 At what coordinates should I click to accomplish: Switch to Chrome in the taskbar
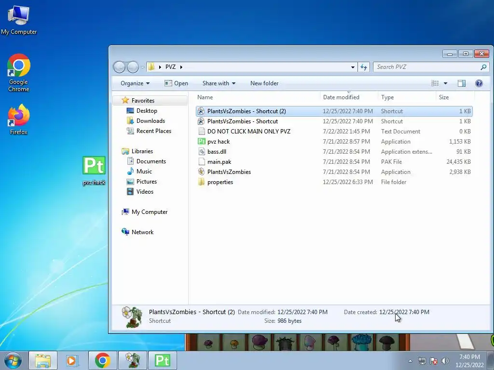(102, 360)
